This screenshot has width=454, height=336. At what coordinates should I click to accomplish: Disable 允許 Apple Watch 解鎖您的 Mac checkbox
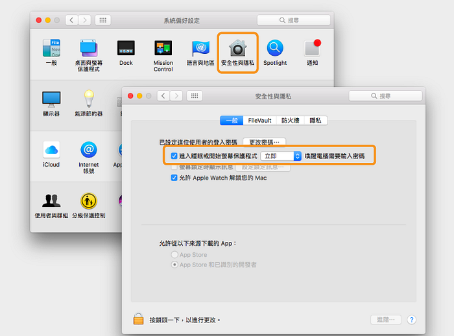[174, 177]
